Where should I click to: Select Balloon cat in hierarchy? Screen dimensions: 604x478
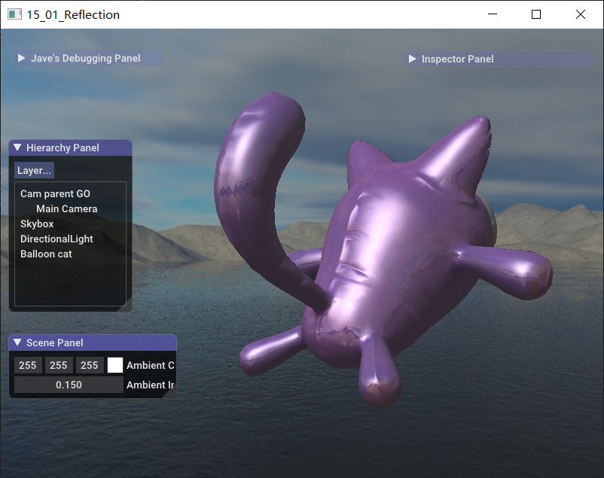[x=46, y=254]
